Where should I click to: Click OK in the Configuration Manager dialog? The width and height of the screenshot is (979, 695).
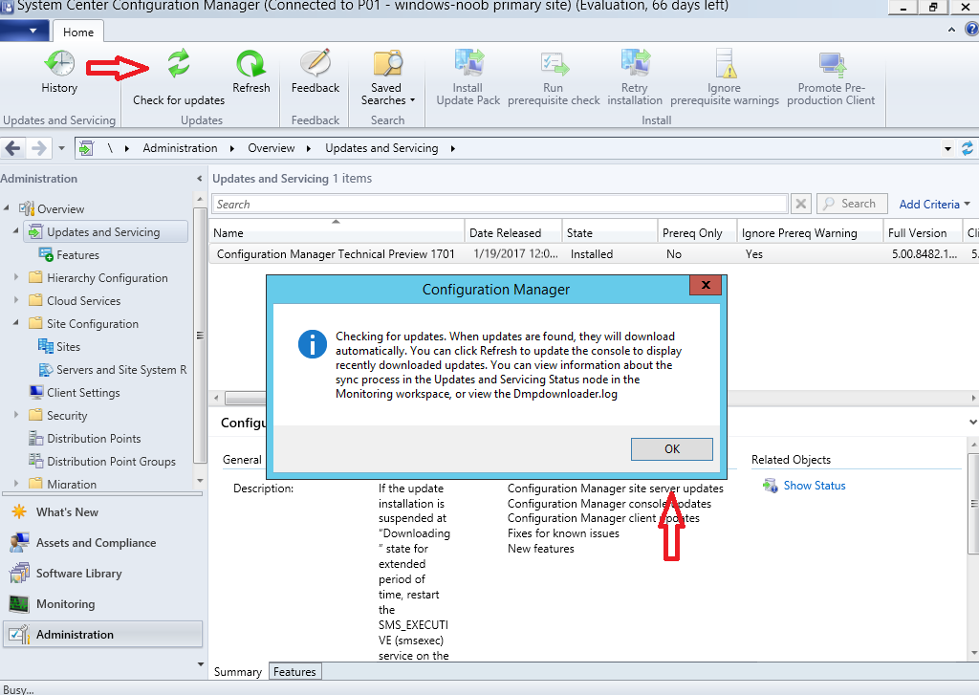click(x=672, y=449)
